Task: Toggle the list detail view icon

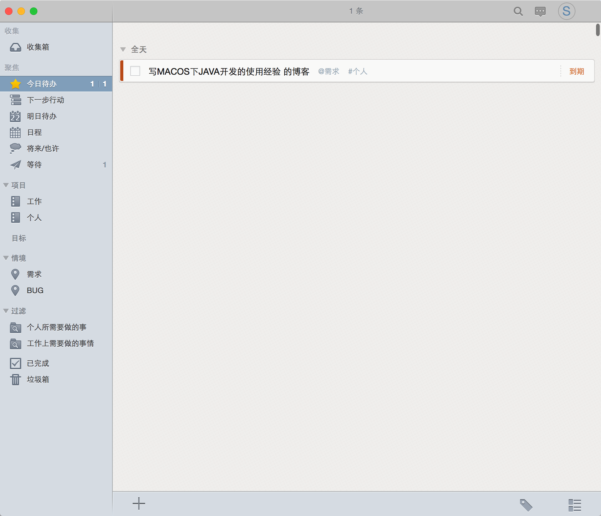Action: 575,505
